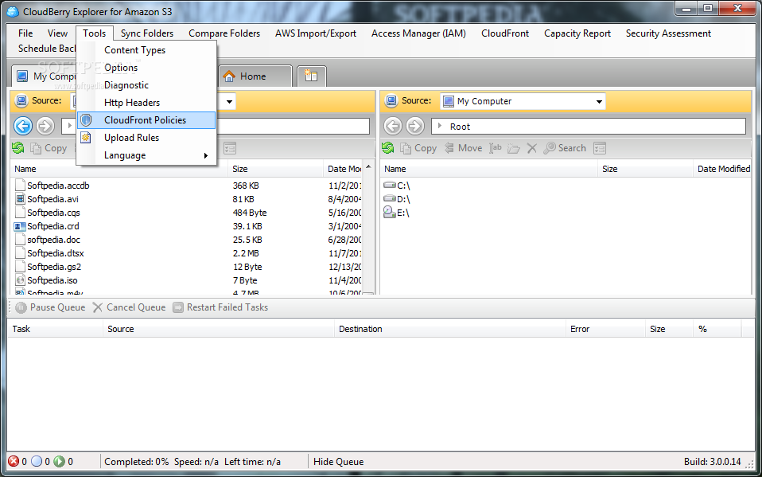Viewport: 762px width, 477px height.
Task: Open Capacity Report
Action: tap(577, 33)
